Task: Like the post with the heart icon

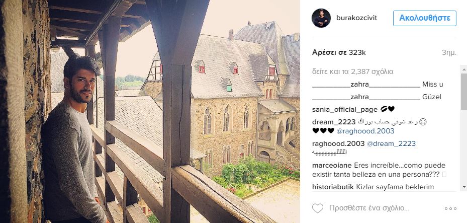Action: [x=318, y=208]
